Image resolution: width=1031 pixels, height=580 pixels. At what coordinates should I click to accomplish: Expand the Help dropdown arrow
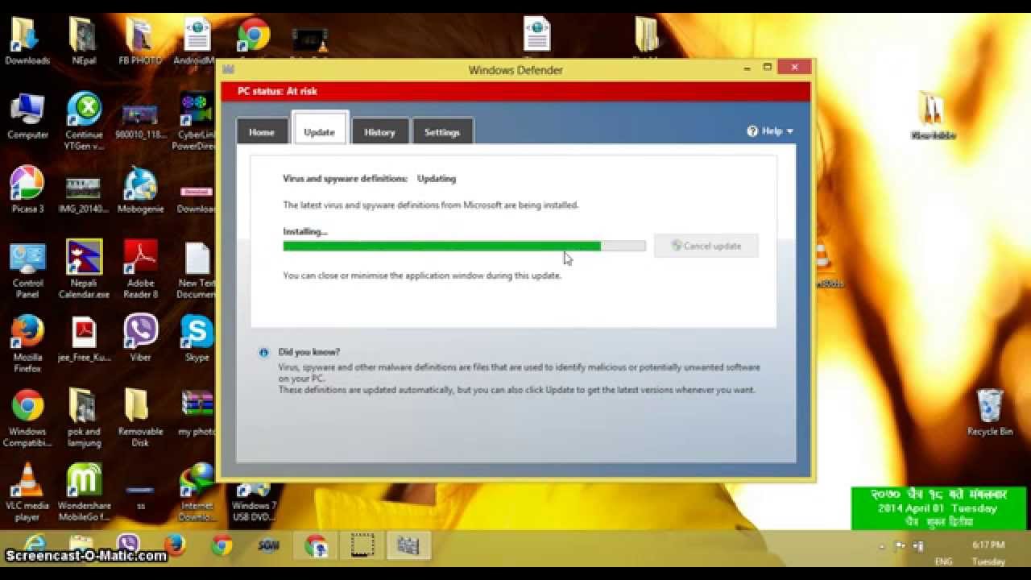pos(790,131)
